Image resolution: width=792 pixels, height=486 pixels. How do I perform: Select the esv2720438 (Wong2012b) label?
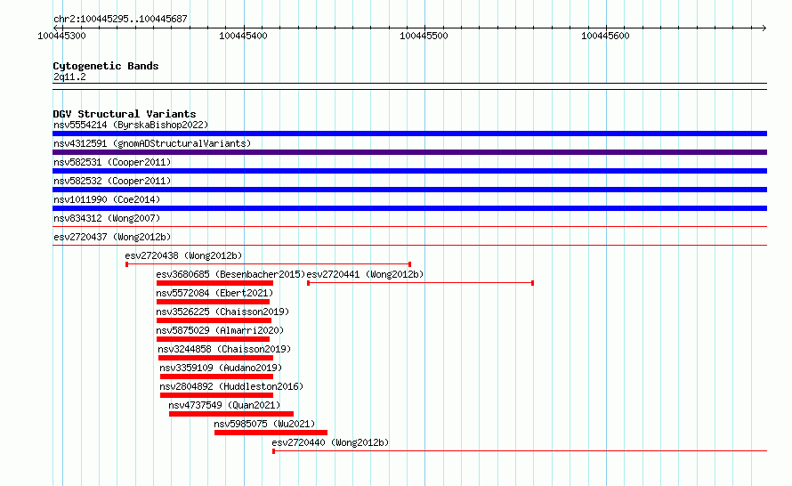click(184, 255)
